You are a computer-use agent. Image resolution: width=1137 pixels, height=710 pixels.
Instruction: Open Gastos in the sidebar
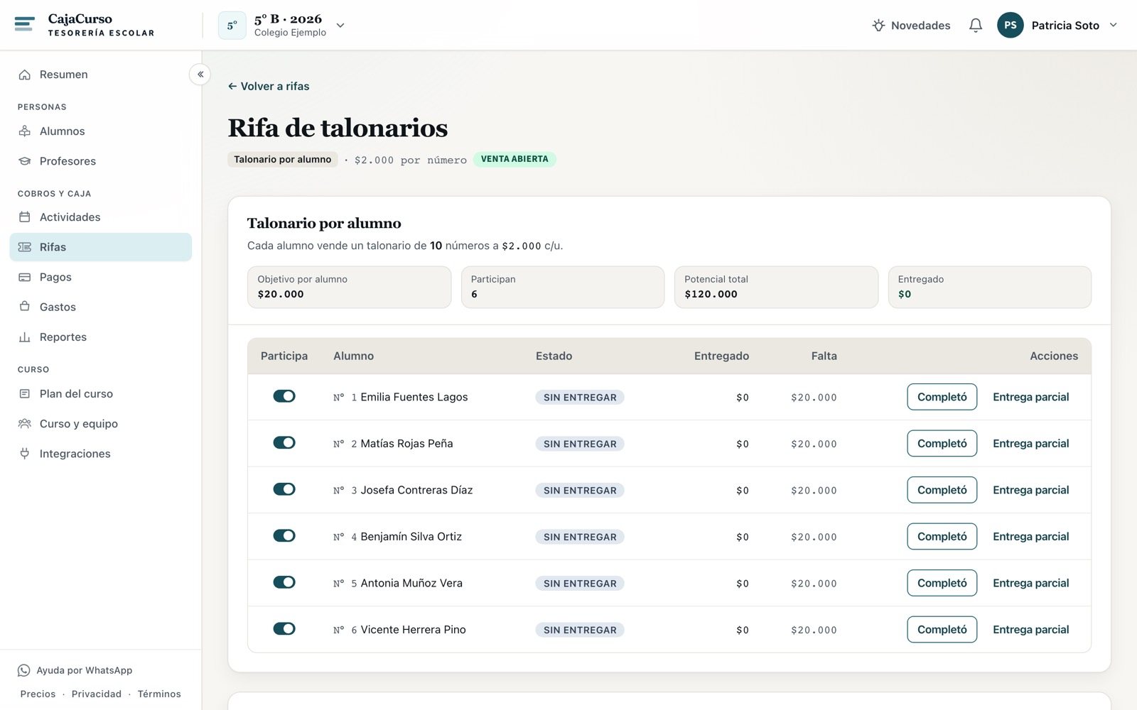[101, 307]
